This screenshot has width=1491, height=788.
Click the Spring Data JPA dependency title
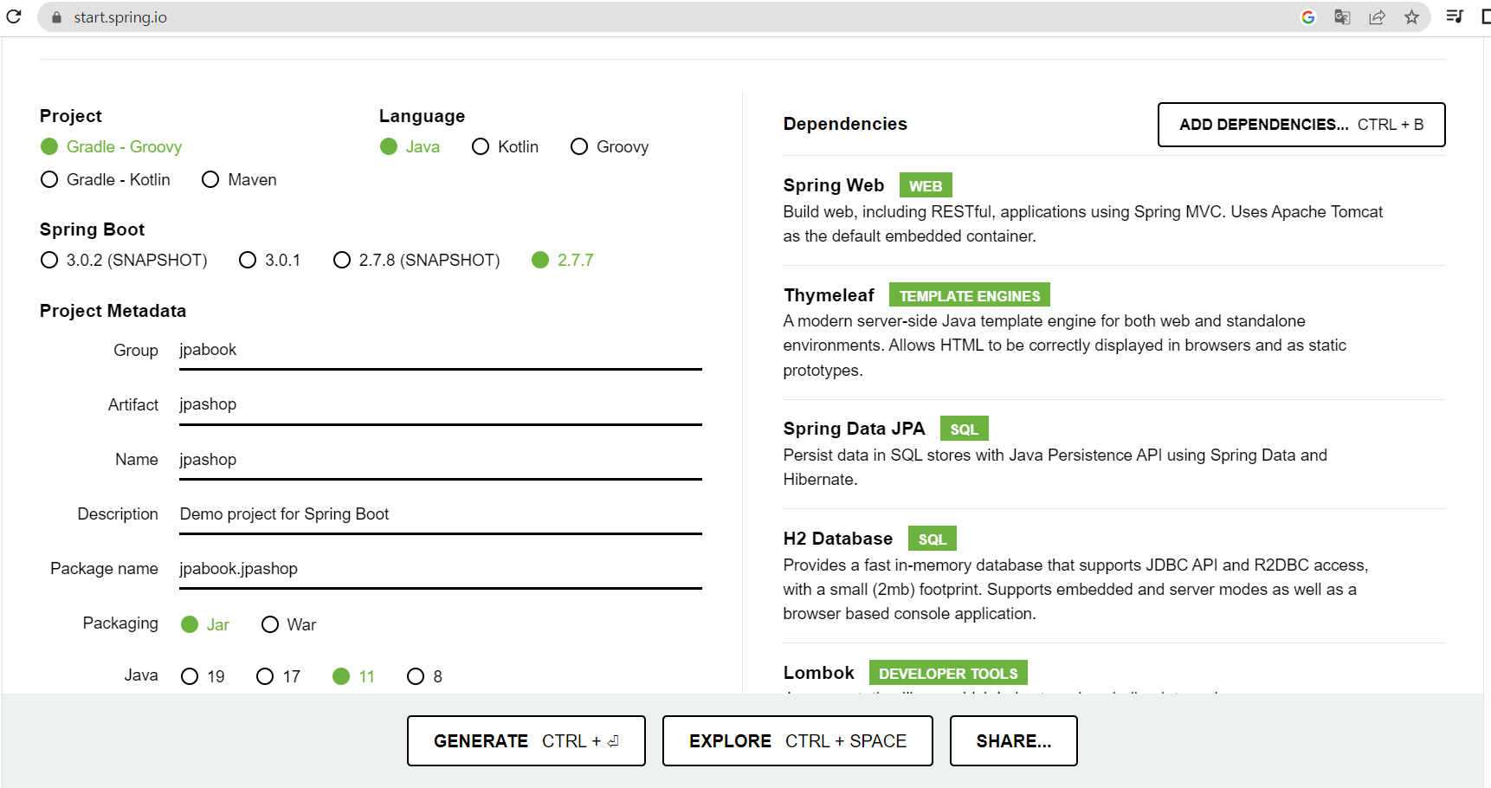(x=854, y=429)
